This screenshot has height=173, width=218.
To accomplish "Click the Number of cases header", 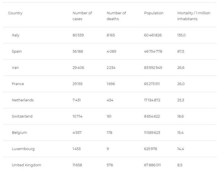I will click(82, 16).
